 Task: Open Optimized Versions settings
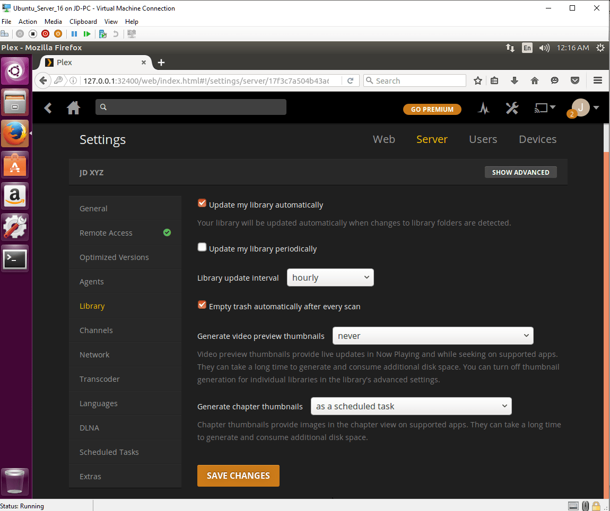point(125,257)
